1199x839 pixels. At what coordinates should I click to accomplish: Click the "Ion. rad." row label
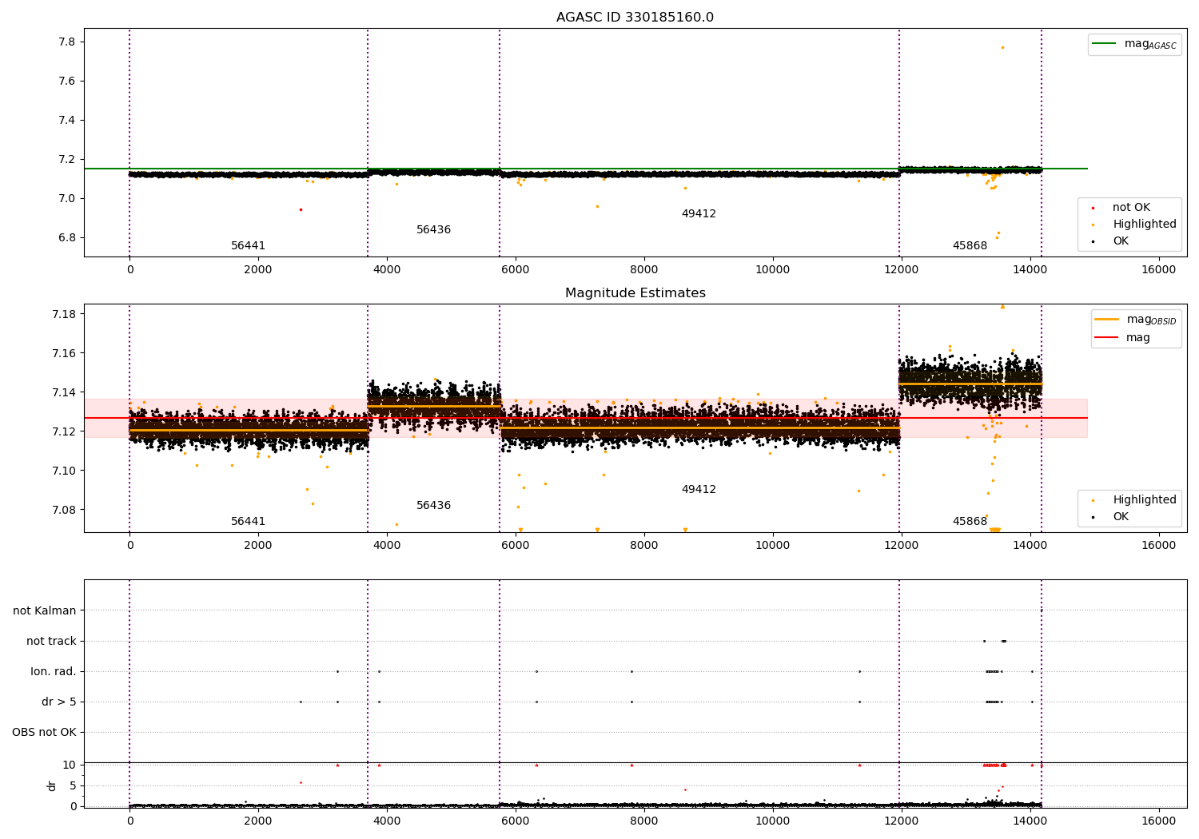pyautogui.click(x=54, y=672)
